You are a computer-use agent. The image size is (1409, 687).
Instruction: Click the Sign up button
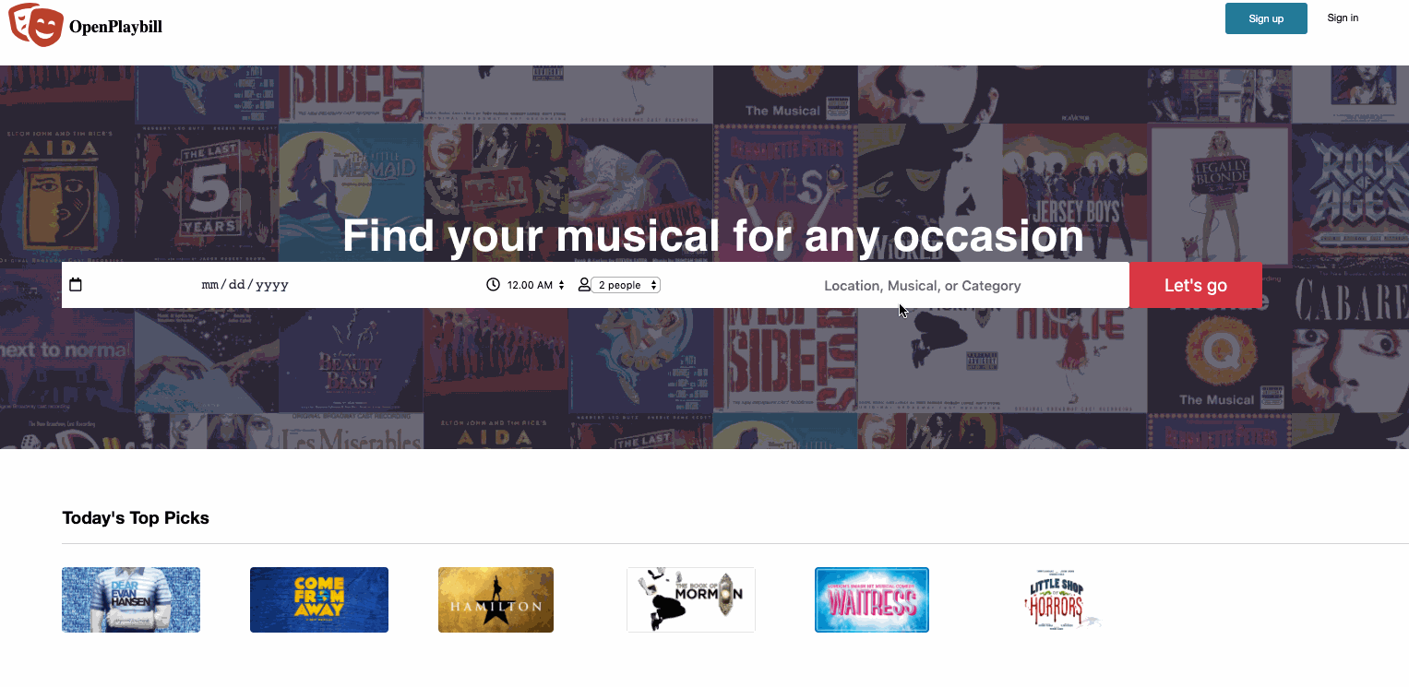click(x=1266, y=18)
